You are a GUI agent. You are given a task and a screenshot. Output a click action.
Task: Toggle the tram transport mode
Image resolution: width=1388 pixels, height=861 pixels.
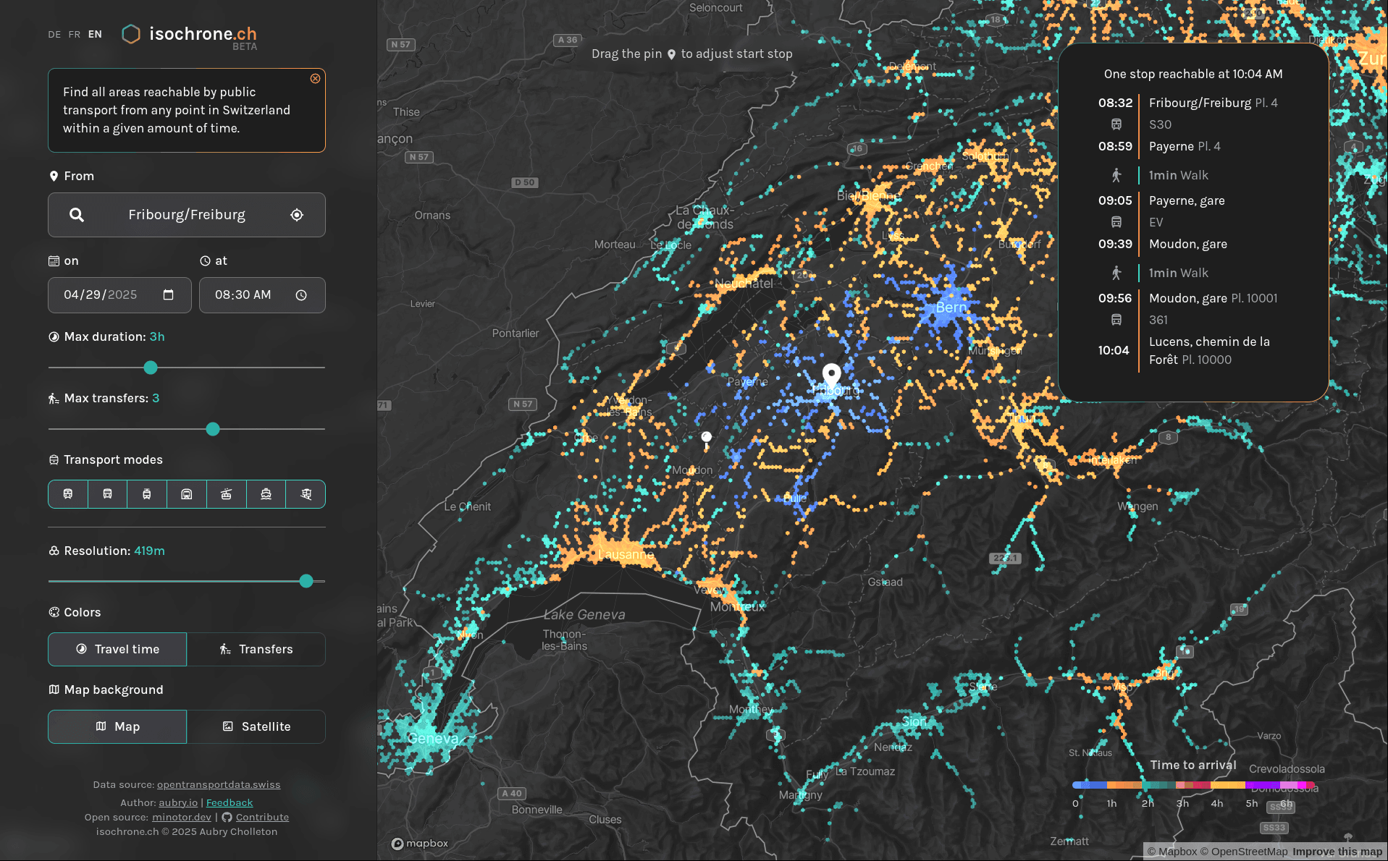tap(147, 494)
